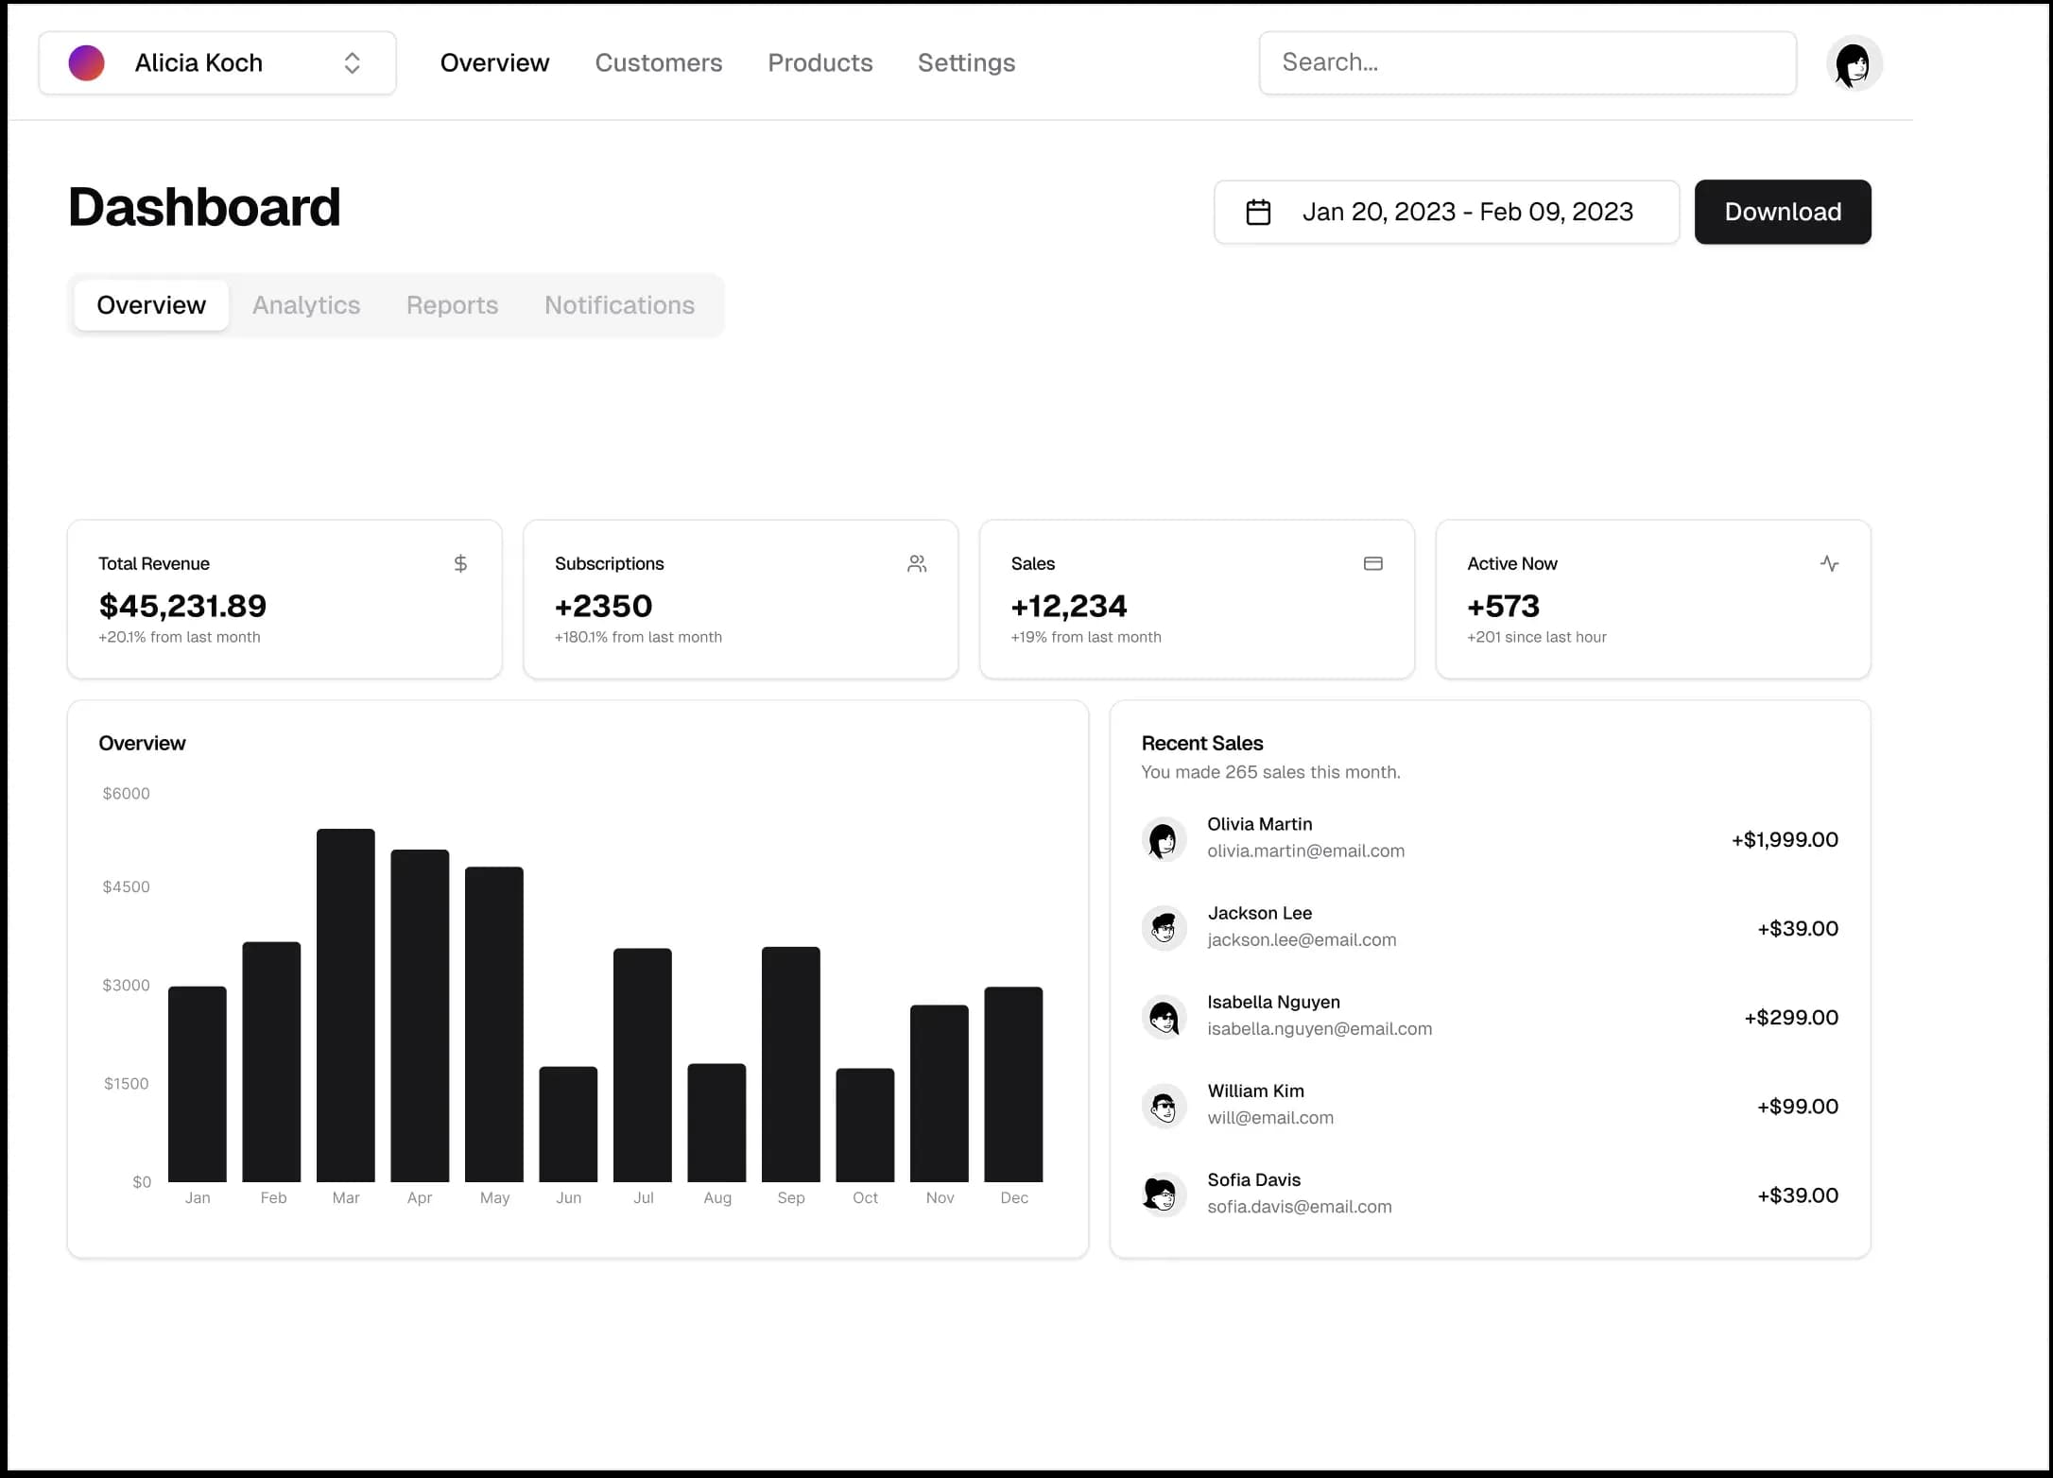
Task: Click Isabella Nguyen's avatar in Recent Sales
Action: (x=1164, y=1017)
